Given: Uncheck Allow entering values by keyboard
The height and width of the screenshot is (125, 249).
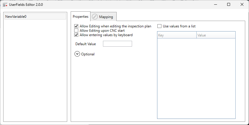Looking at the screenshot, I should (x=76, y=35).
